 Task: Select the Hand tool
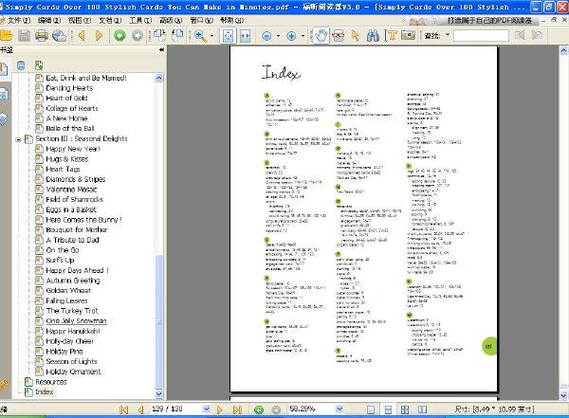pyautogui.click(x=321, y=36)
